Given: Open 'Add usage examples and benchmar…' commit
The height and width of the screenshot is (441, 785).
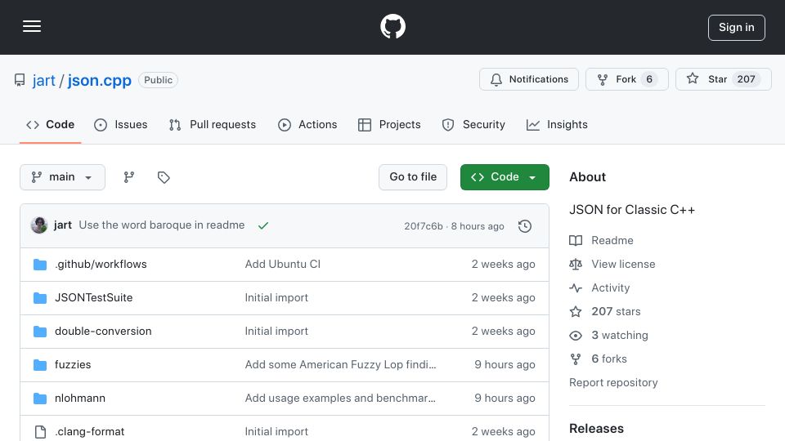Looking at the screenshot, I should click(340, 398).
